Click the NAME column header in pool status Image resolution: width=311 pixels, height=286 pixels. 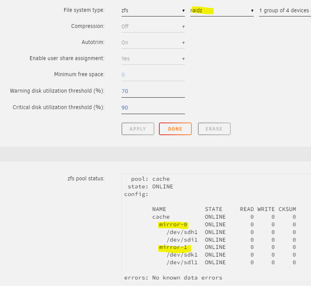[159, 209]
